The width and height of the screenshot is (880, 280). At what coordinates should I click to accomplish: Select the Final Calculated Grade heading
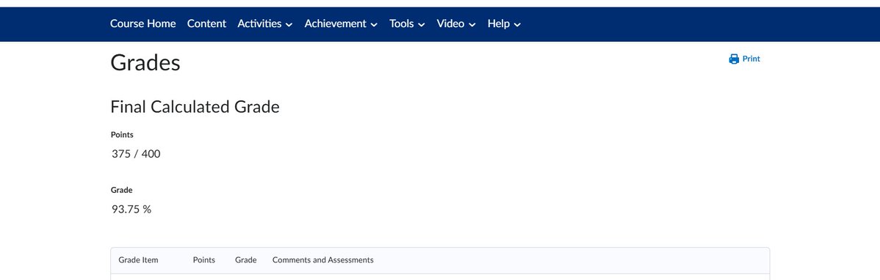coord(195,106)
